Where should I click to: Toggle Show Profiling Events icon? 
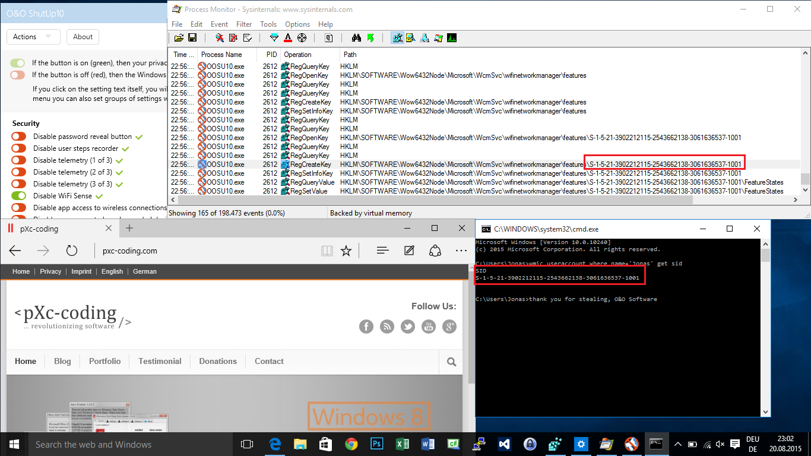tap(452, 38)
